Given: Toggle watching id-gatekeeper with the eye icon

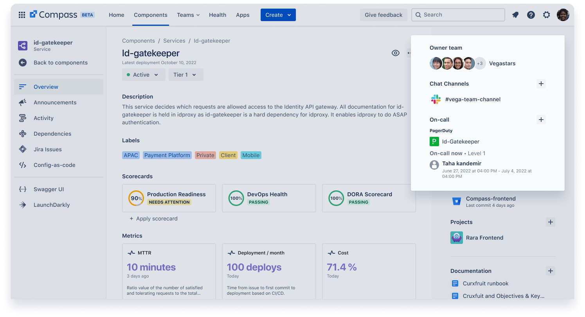Looking at the screenshot, I should pyautogui.click(x=395, y=53).
